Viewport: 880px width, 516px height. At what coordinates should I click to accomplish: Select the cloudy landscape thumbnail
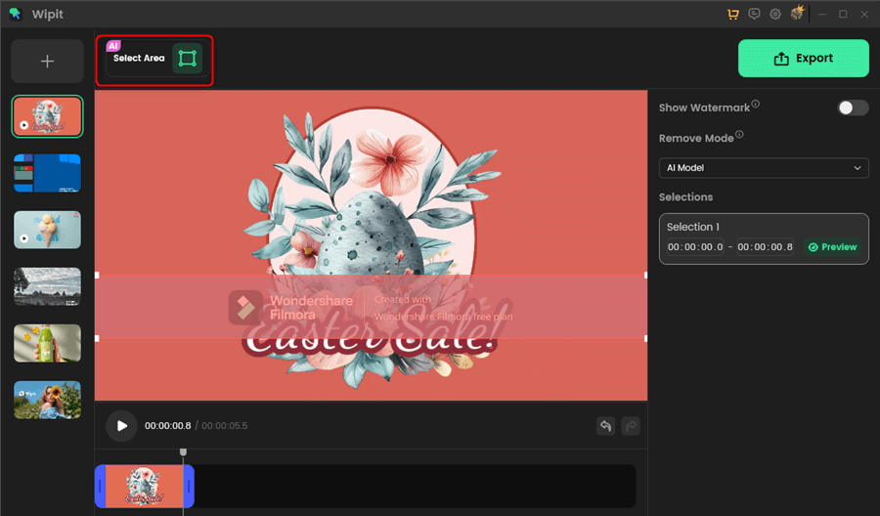pyautogui.click(x=47, y=286)
